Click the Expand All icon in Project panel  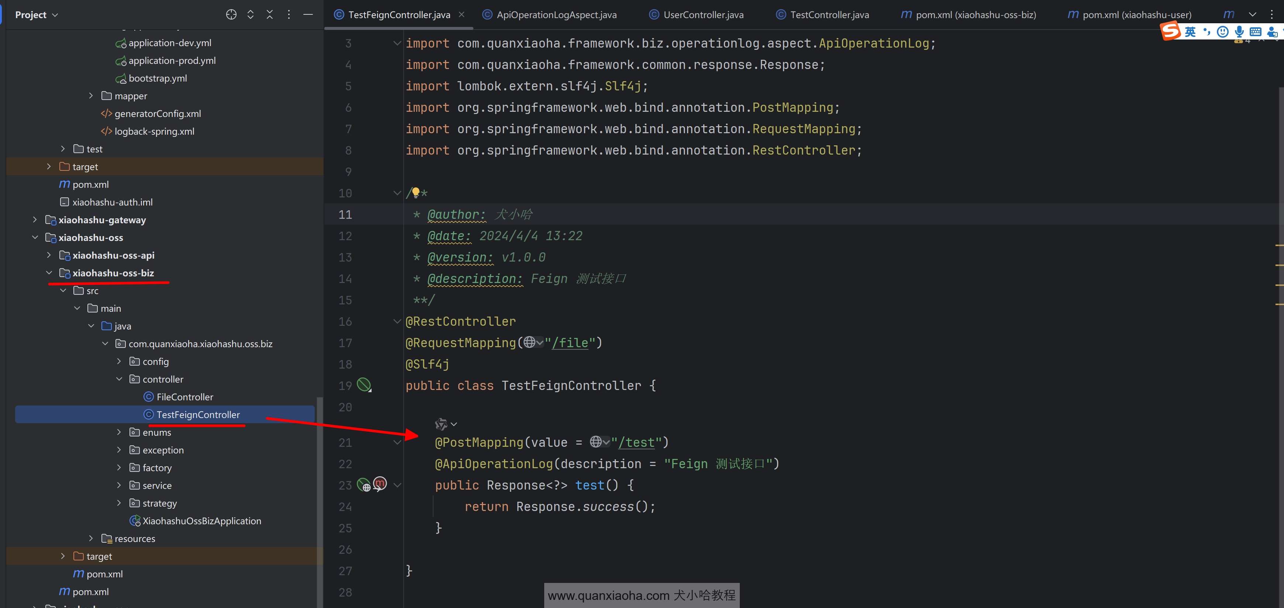coord(250,14)
